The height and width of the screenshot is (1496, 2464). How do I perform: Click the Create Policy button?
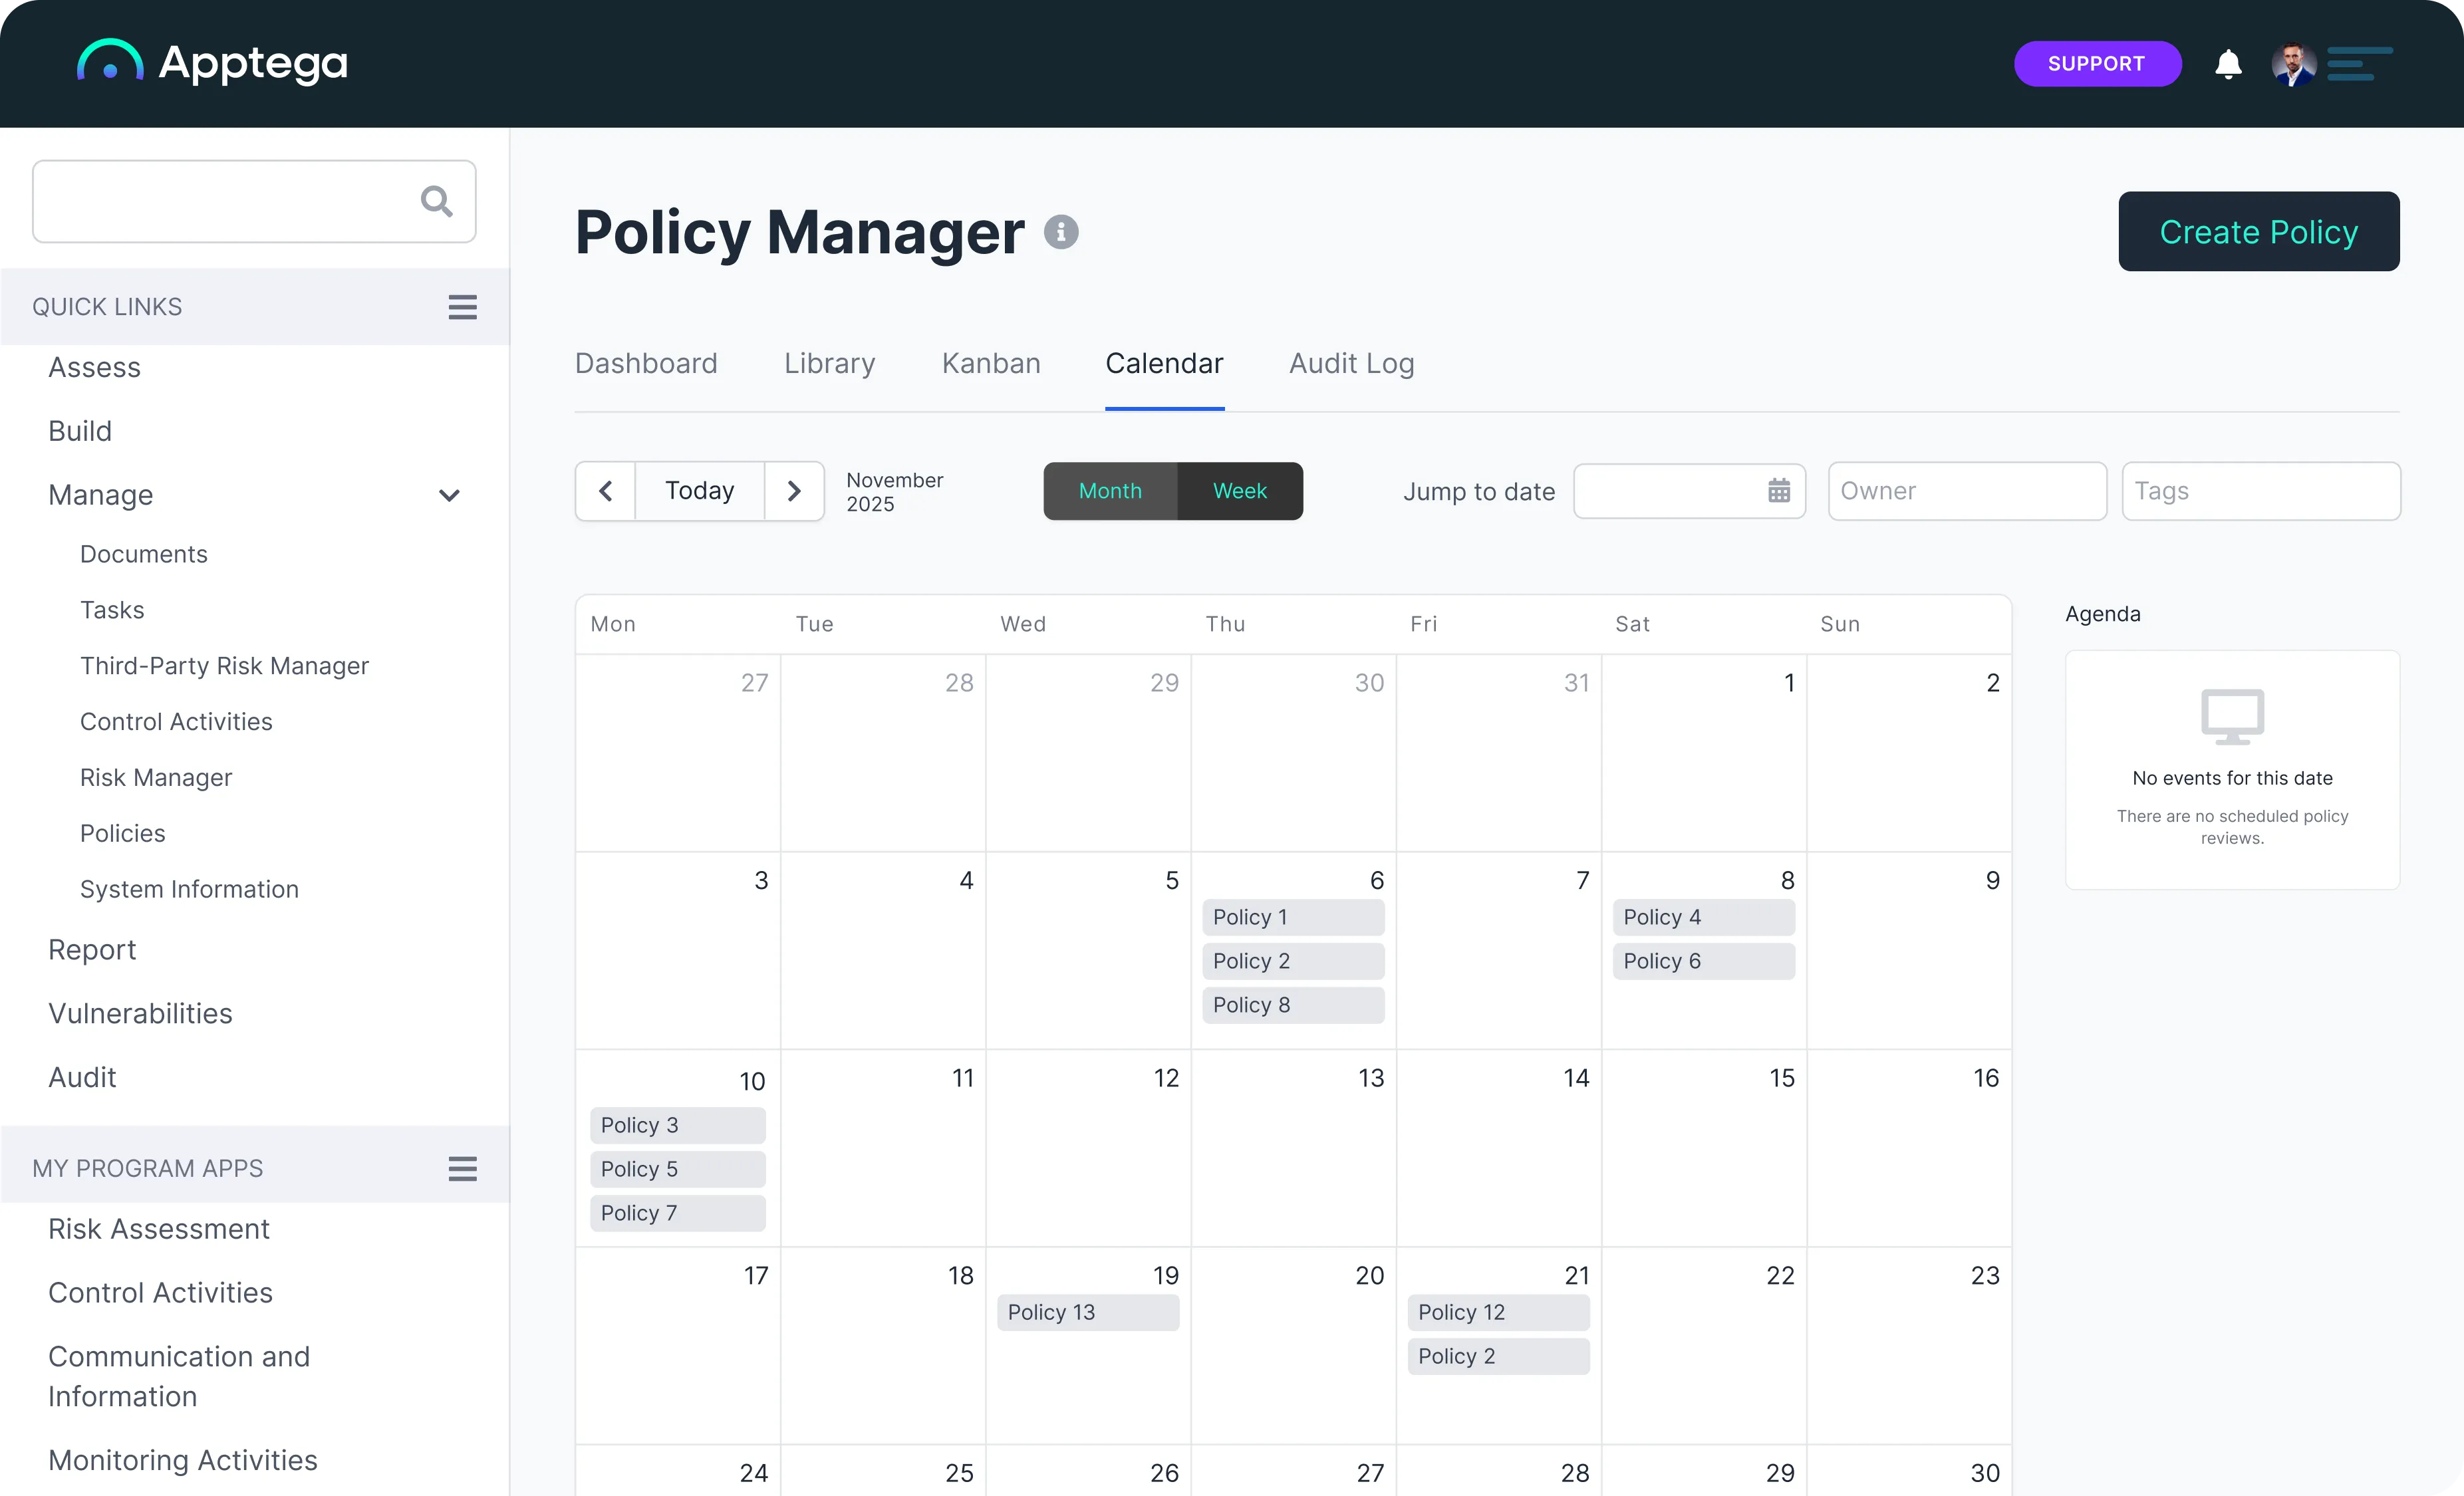click(x=2258, y=231)
